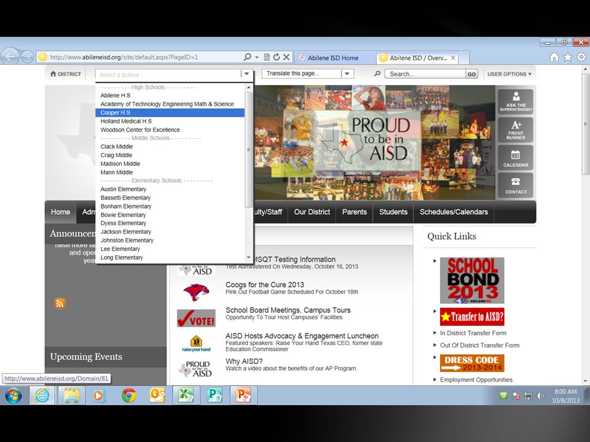590x442 pixels.
Task: Click the GO search button
Action: point(471,74)
